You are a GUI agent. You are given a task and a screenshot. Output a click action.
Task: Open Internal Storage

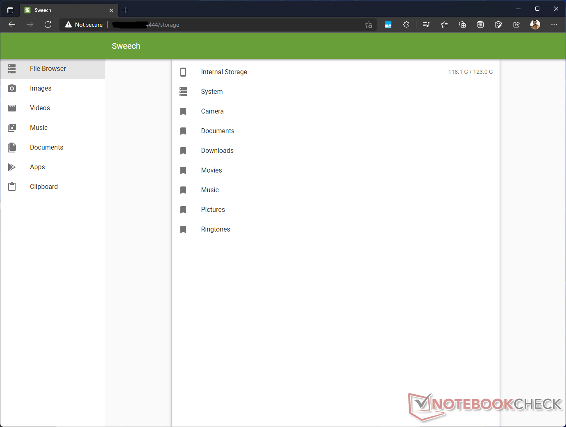click(336, 72)
